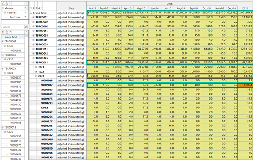Select customer row 10004259 in the pivot grid

coord(47,157)
